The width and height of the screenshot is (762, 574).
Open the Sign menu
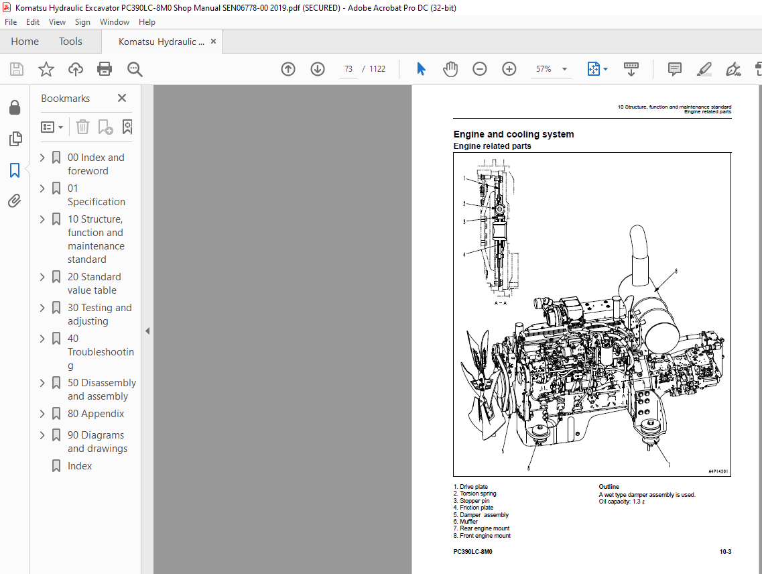coord(82,22)
